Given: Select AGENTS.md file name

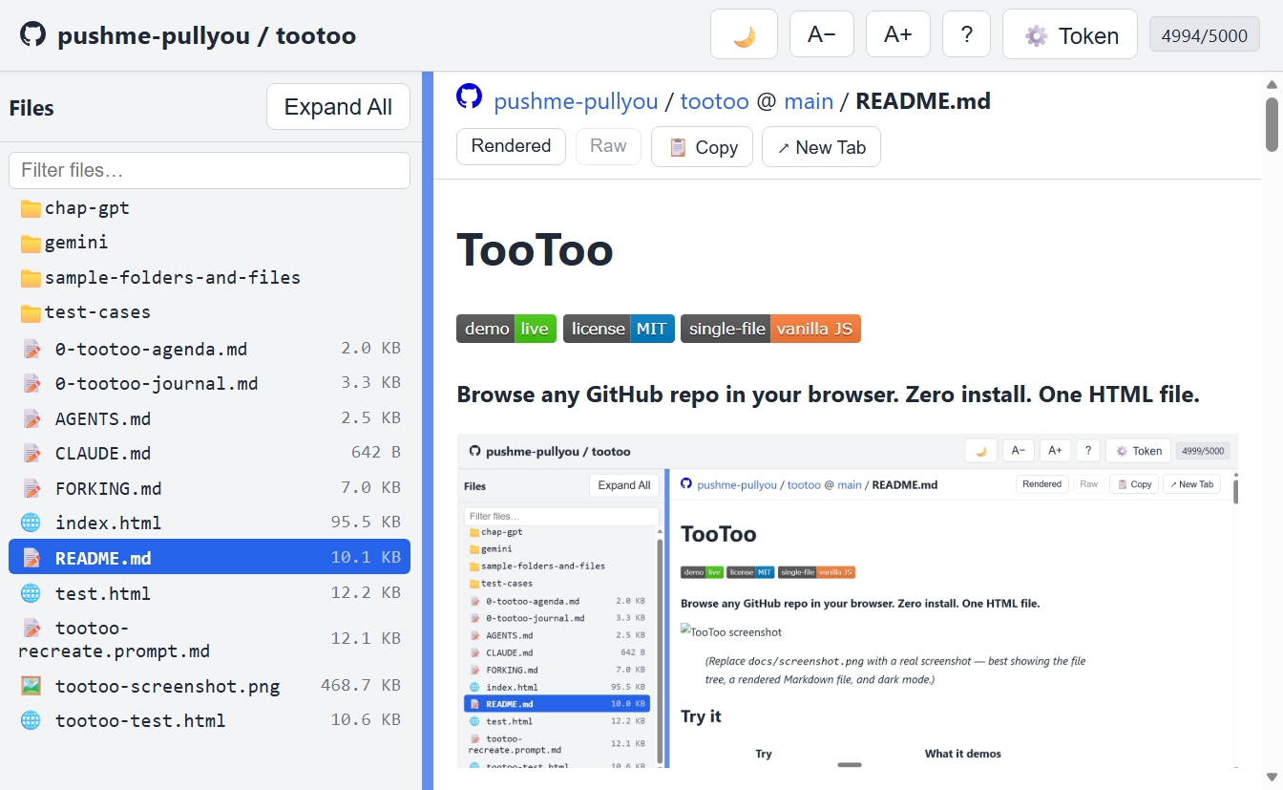Looking at the screenshot, I should [x=103, y=418].
